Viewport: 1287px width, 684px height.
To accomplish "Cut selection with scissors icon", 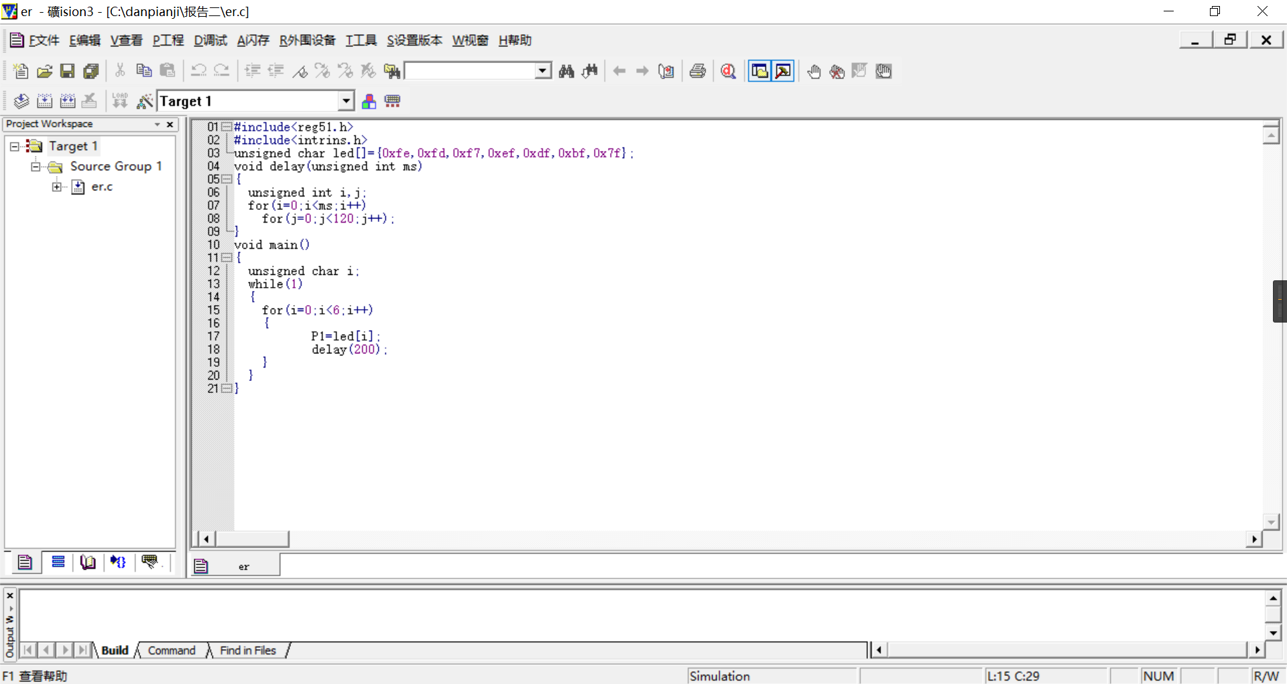I will click(x=121, y=71).
